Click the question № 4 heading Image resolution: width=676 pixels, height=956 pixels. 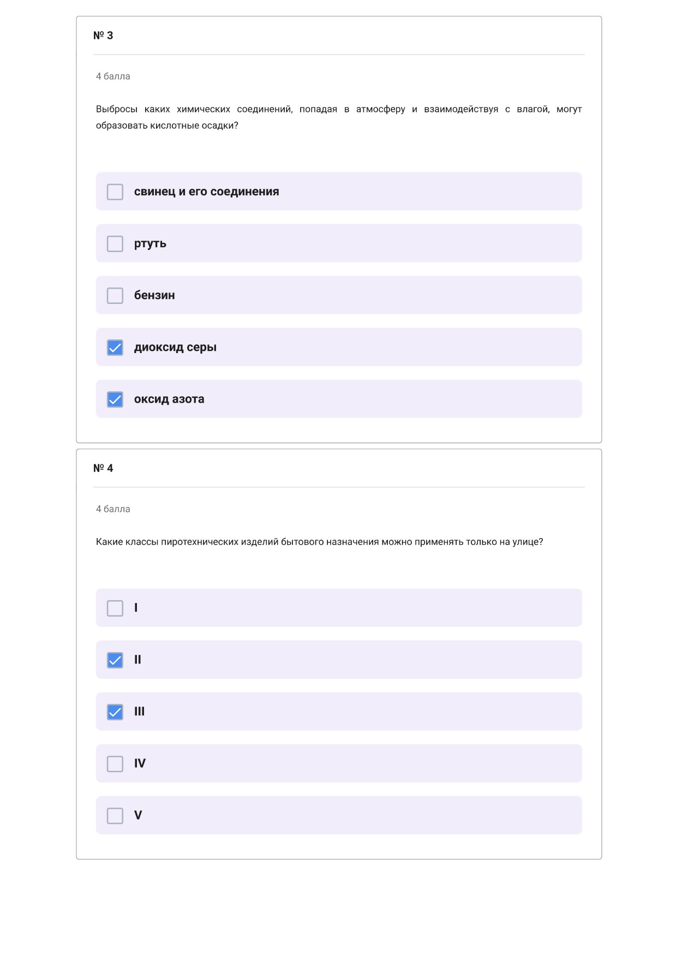(x=103, y=468)
